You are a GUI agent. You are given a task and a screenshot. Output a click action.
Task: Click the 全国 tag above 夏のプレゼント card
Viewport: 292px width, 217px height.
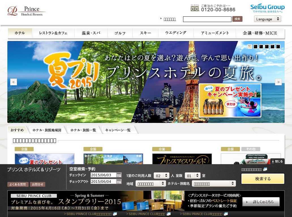(24, 149)
